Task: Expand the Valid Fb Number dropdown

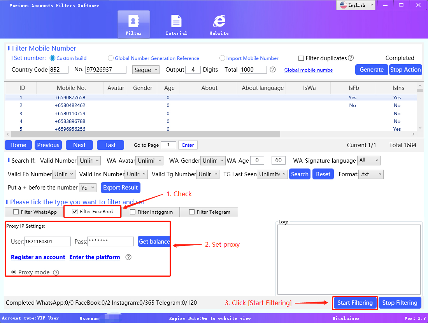Action: click(x=63, y=174)
